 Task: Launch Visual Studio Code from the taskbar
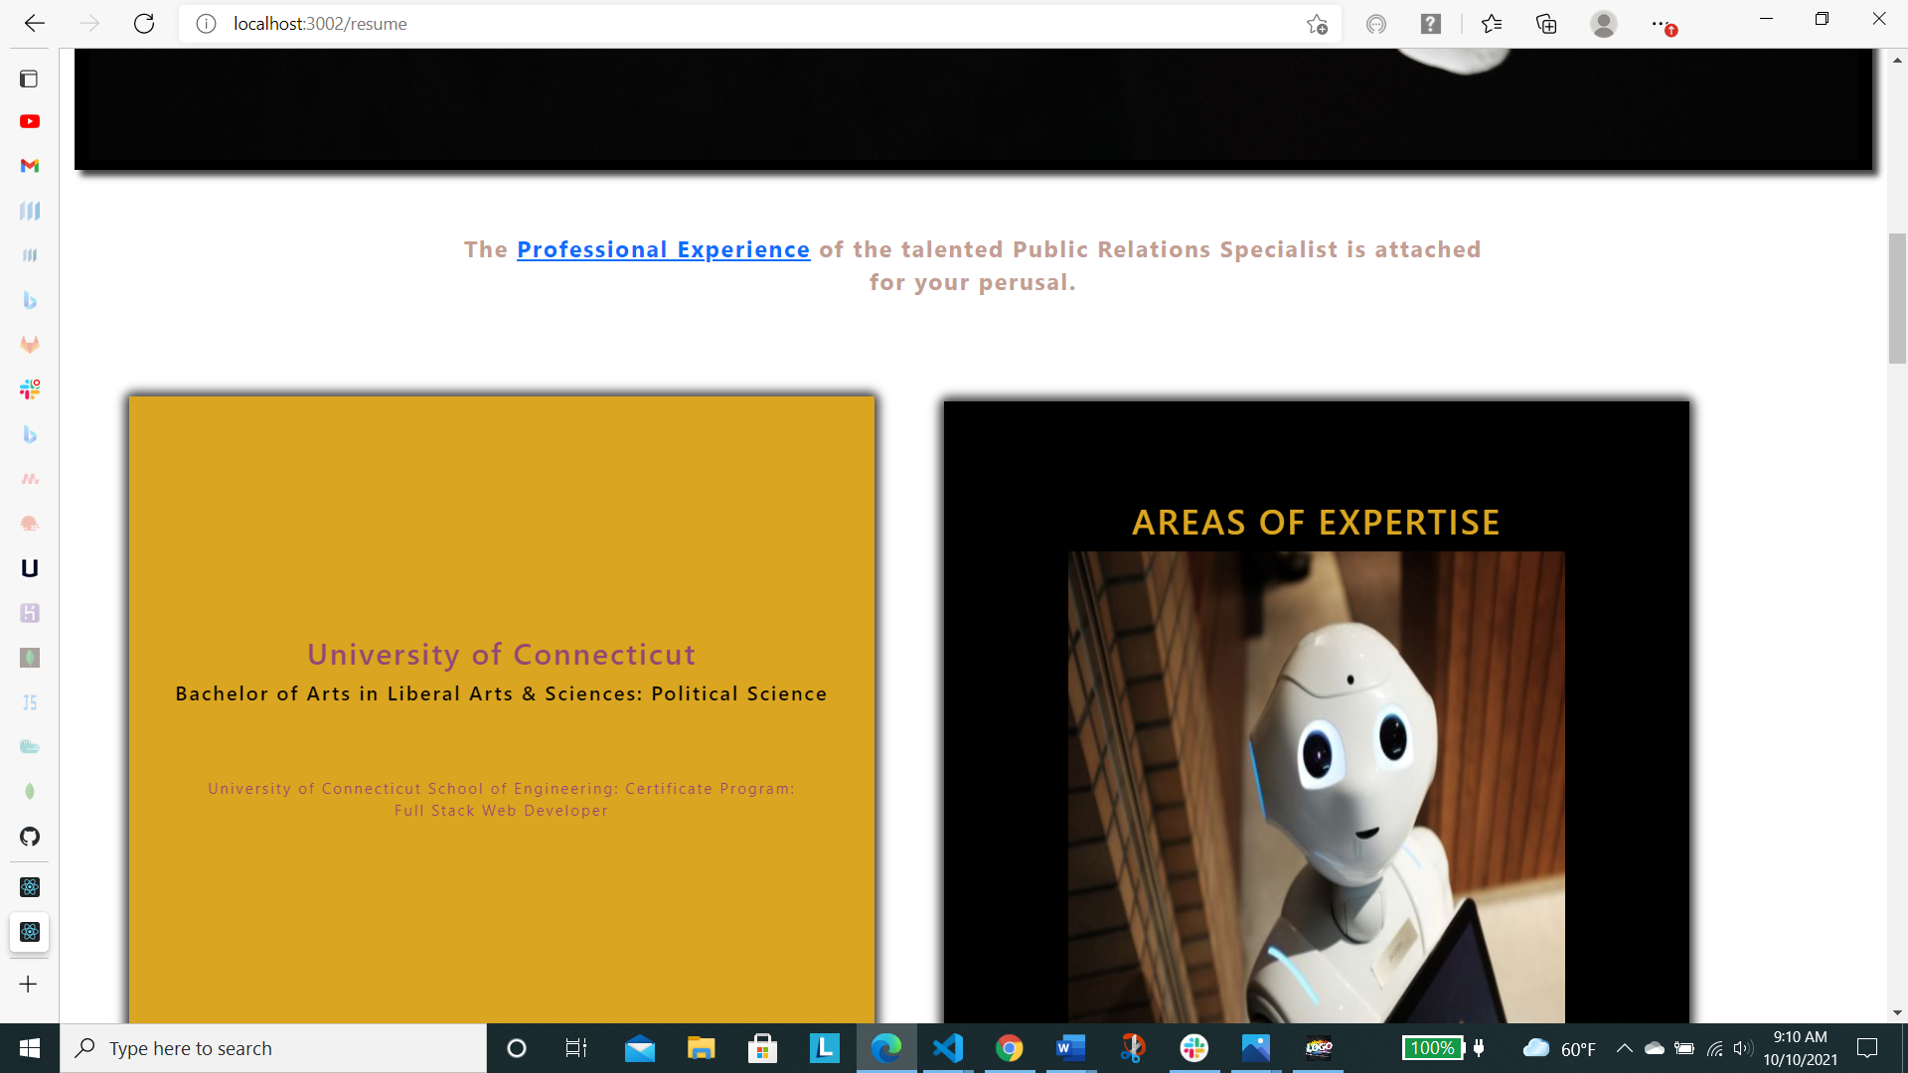coord(949,1048)
